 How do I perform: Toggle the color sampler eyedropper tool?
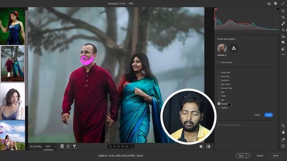(x=283, y=140)
